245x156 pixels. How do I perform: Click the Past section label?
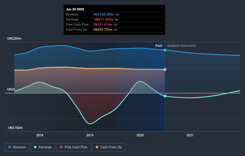159,46
